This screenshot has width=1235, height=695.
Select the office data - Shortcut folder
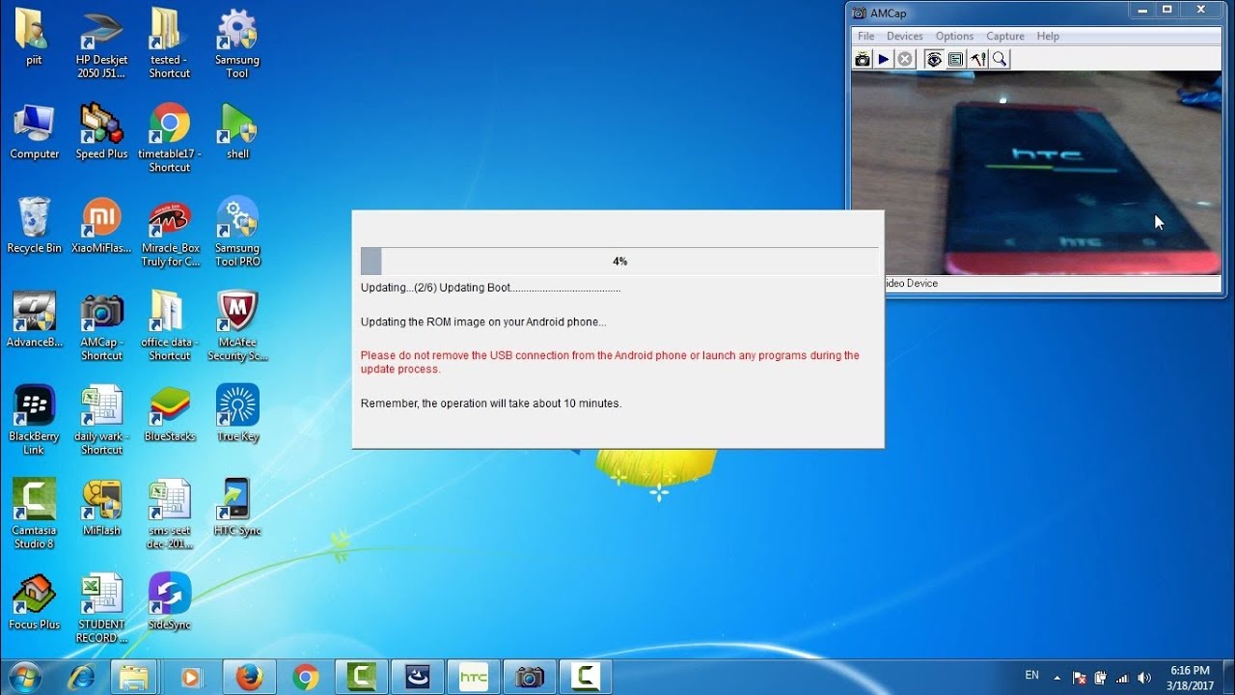169,326
